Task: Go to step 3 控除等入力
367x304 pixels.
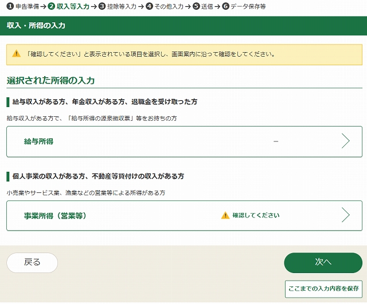Action: [x=118, y=6]
